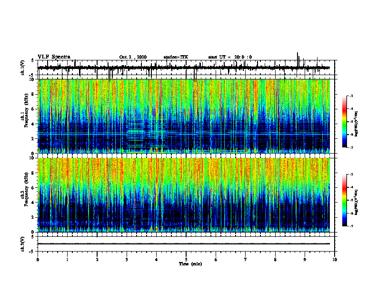The image size is (377, 291).
Task: Click the "VLF Spectra" plot title
Action: [54, 57]
